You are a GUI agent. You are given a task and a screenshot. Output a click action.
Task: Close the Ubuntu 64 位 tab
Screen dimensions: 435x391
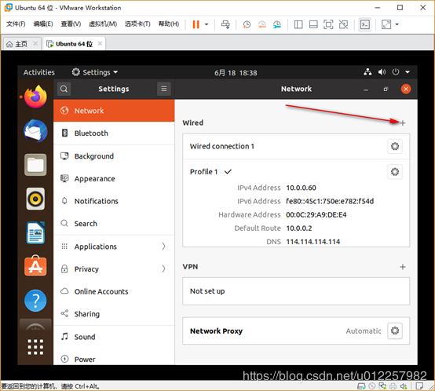[100, 43]
